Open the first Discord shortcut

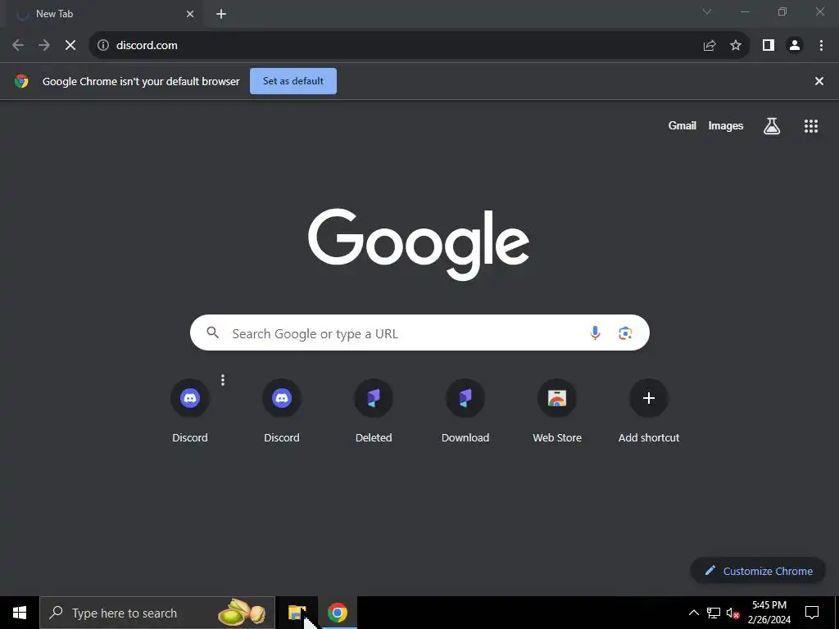[190, 411]
